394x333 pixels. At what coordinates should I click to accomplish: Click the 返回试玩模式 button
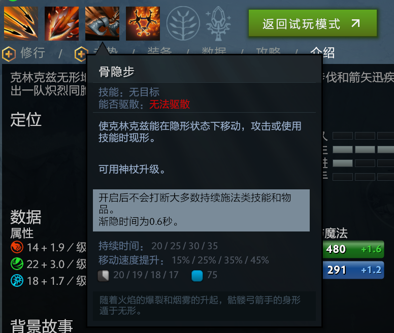click(x=313, y=23)
